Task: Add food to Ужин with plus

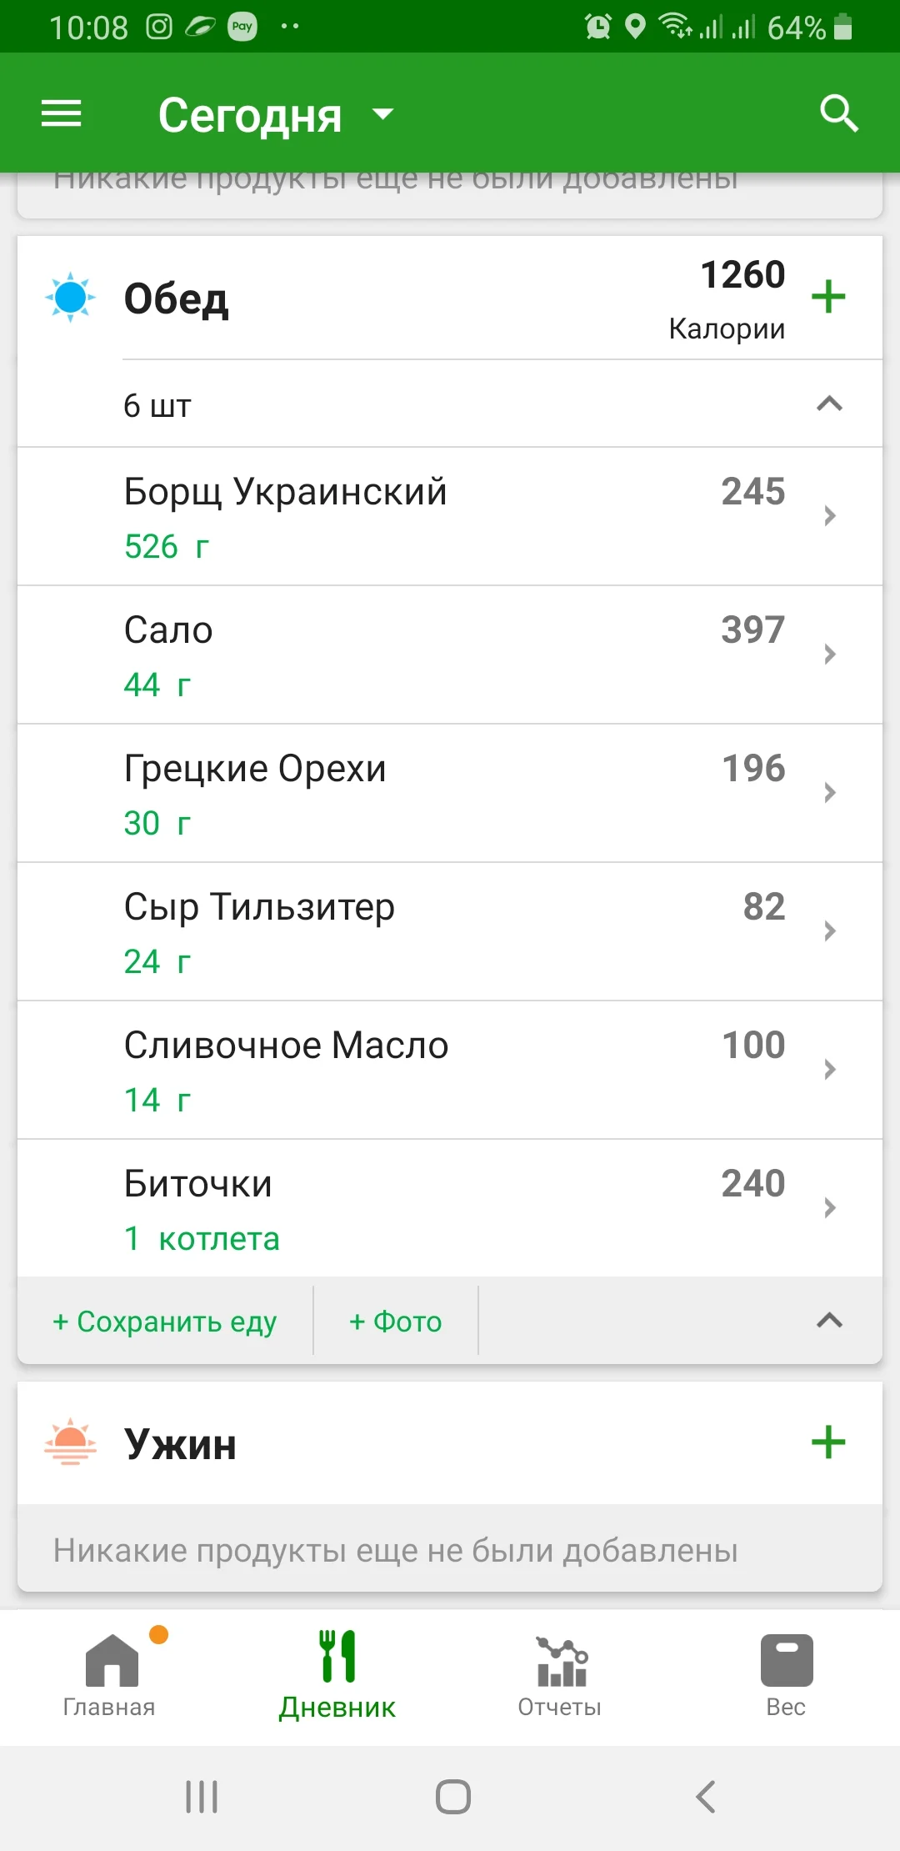Action: pos(828,1442)
